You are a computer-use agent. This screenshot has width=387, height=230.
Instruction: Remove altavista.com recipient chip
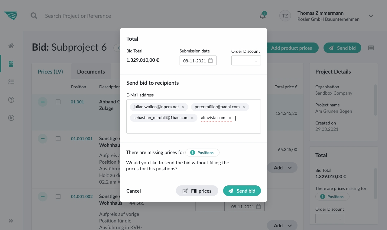click(x=230, y=118)
